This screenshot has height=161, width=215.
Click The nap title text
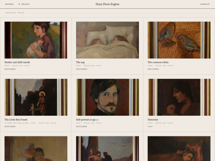(x=80, y=62)
